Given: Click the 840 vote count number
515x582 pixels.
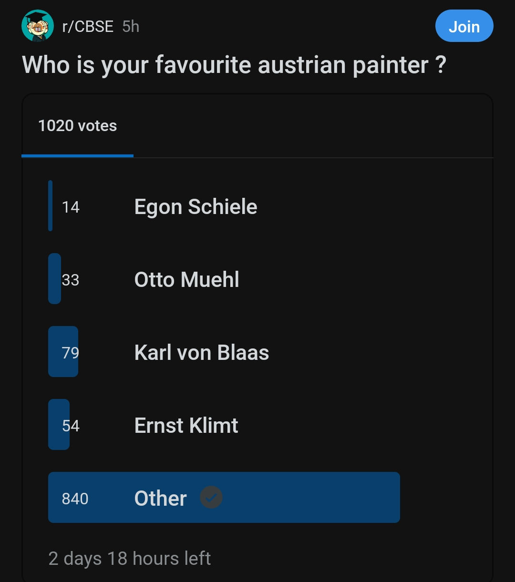Looking at the screenshot, I should pos(75,499).
